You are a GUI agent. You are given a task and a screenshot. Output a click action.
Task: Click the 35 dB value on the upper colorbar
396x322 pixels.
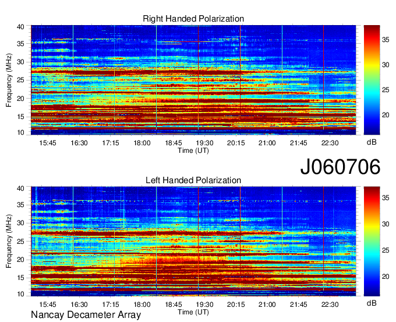386,40
